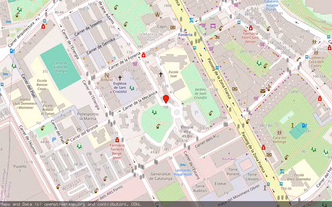The height and width of the screenshot is (207, 332).
Task: Click the Poliesportiu la Marina label
Action: tap(88, 116)
